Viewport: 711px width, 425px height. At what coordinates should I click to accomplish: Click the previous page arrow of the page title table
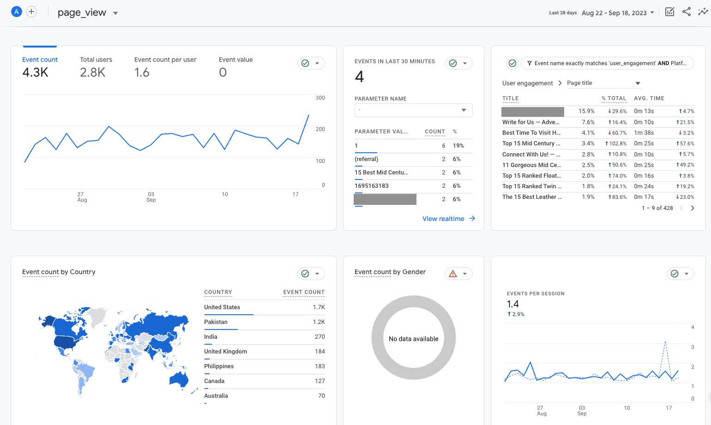tap(681, 208)
